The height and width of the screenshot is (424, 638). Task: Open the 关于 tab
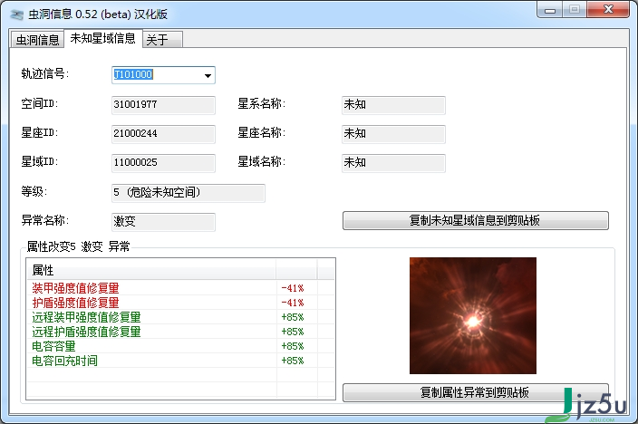click(162, 40)
